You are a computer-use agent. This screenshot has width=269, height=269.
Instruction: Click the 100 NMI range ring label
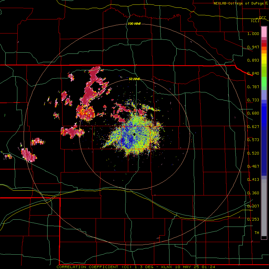[134, 24]
